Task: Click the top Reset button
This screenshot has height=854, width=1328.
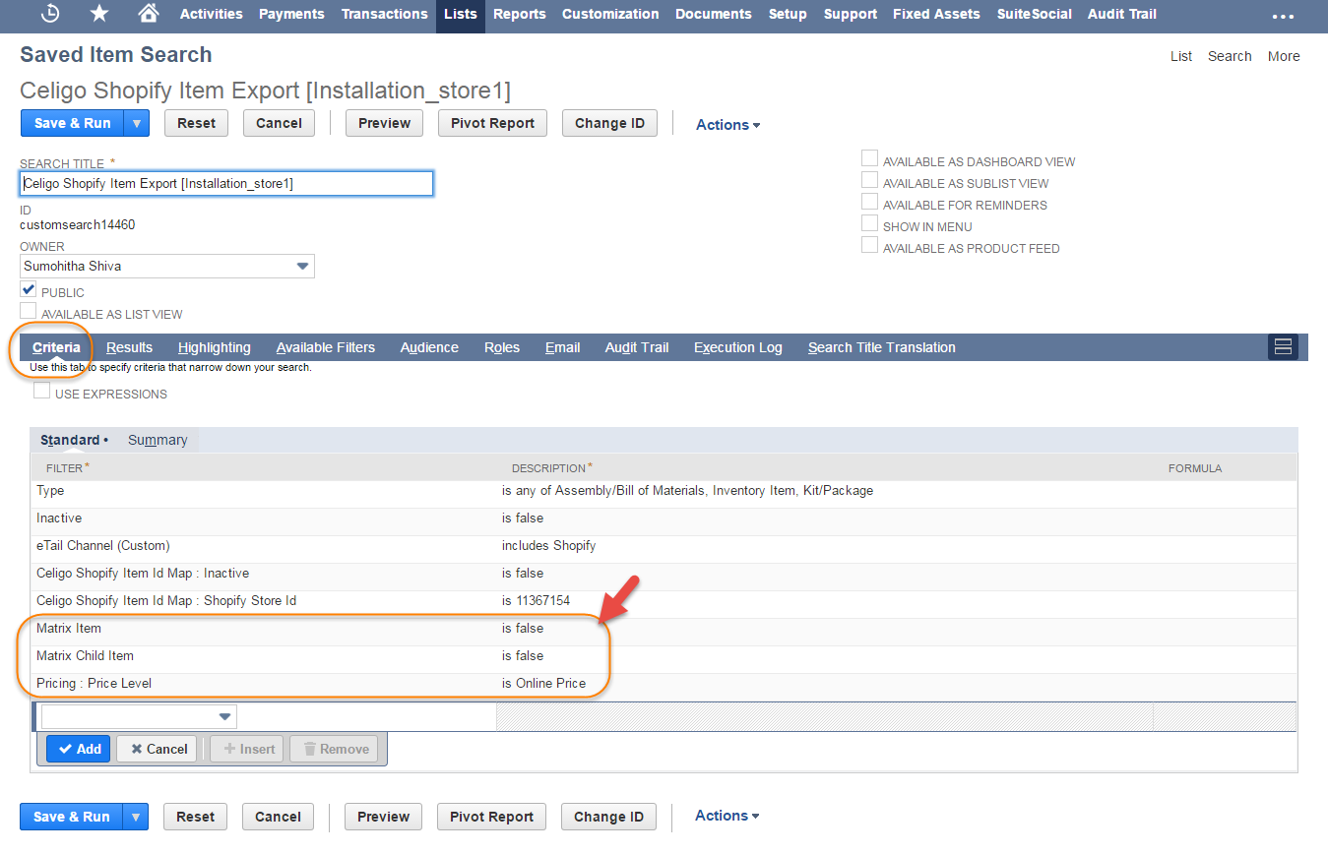Action: (196, 123)
